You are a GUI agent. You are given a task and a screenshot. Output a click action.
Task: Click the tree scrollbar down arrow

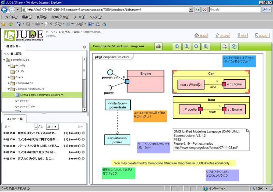tap(84, 110)
